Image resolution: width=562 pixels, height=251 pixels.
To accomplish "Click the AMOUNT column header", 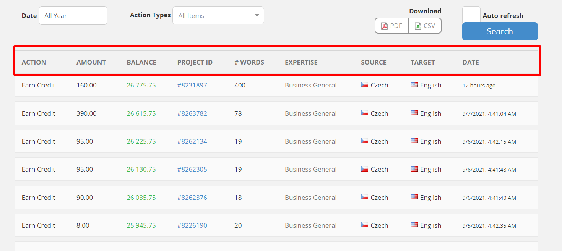I will click(91, 62).
